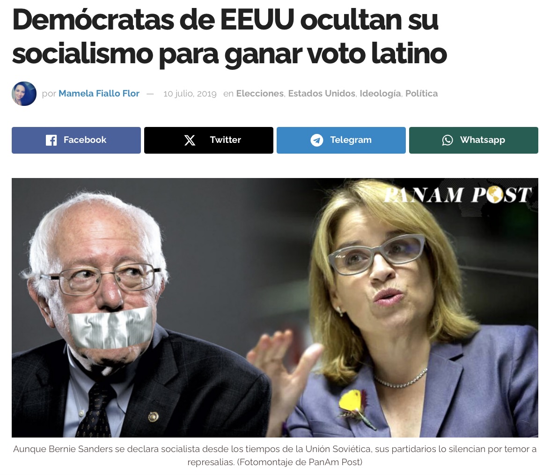Click the Facebook logo icon
The width and height of the screenshot is (550, 475).
point(51,140)
